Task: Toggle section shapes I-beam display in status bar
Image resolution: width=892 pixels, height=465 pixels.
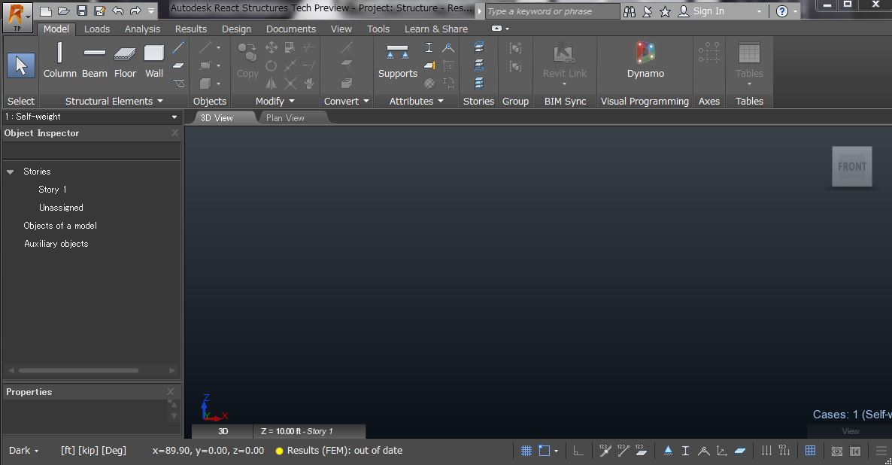Action: (x=685, y=451)
